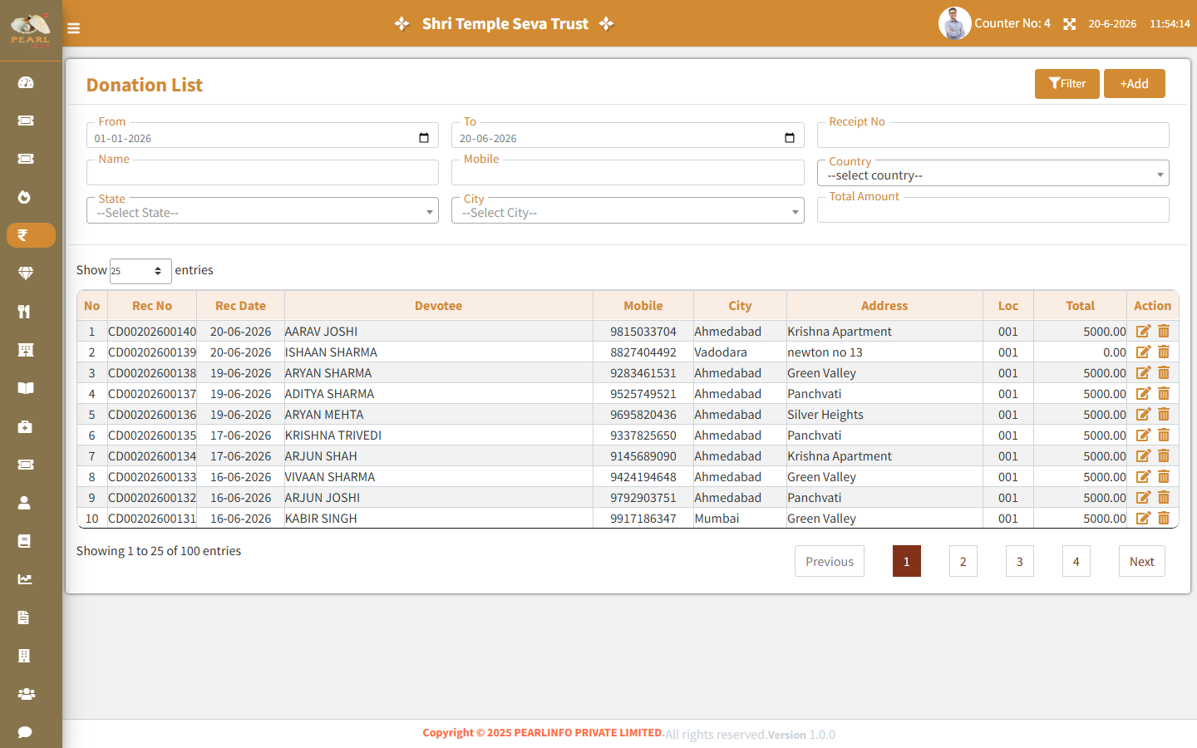Click the +Add button
Viewport: 1197px width, 748px height.
tap(1134, 83)
